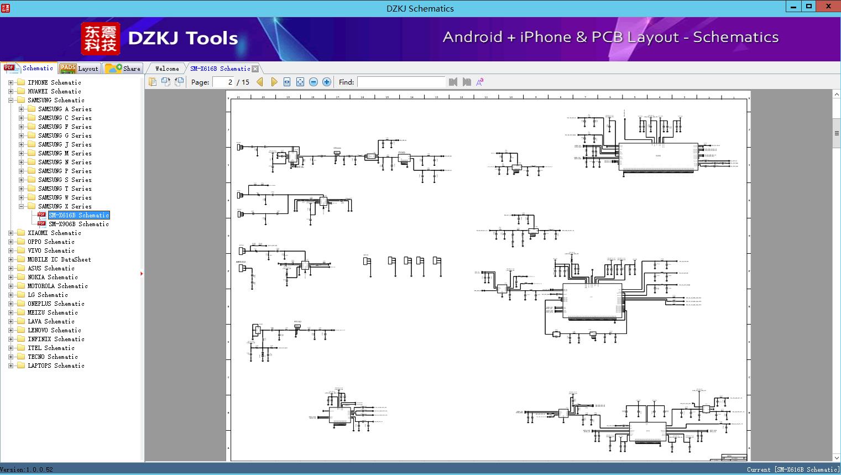Click the vertical scrollbar up arrow
The image size is (841, 475).
(x=836, y=95)
